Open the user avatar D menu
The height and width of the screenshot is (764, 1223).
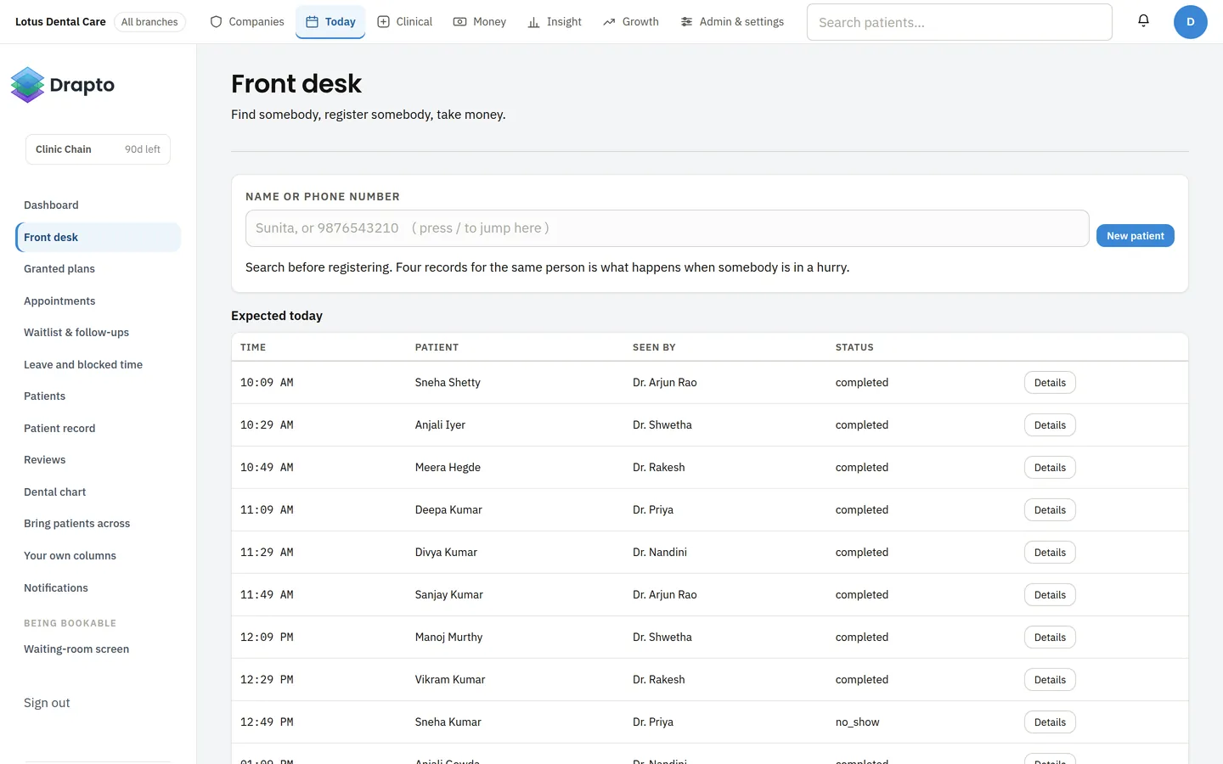pyautogui.click(x=1190, y=22)
